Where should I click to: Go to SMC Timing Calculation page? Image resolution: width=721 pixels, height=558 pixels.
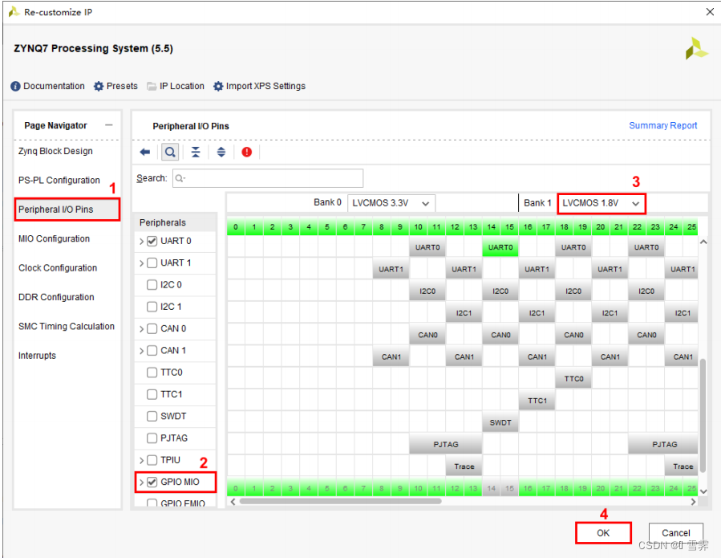(x=67, y=327)
